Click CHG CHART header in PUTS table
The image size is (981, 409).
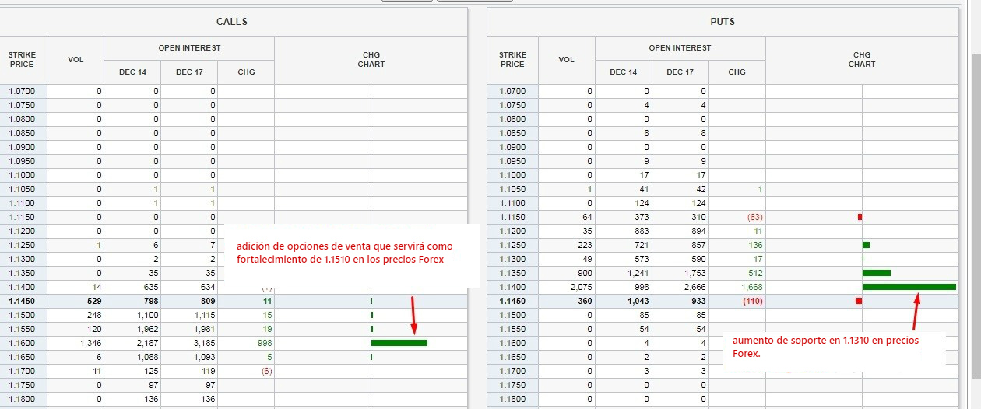(862, 60)
